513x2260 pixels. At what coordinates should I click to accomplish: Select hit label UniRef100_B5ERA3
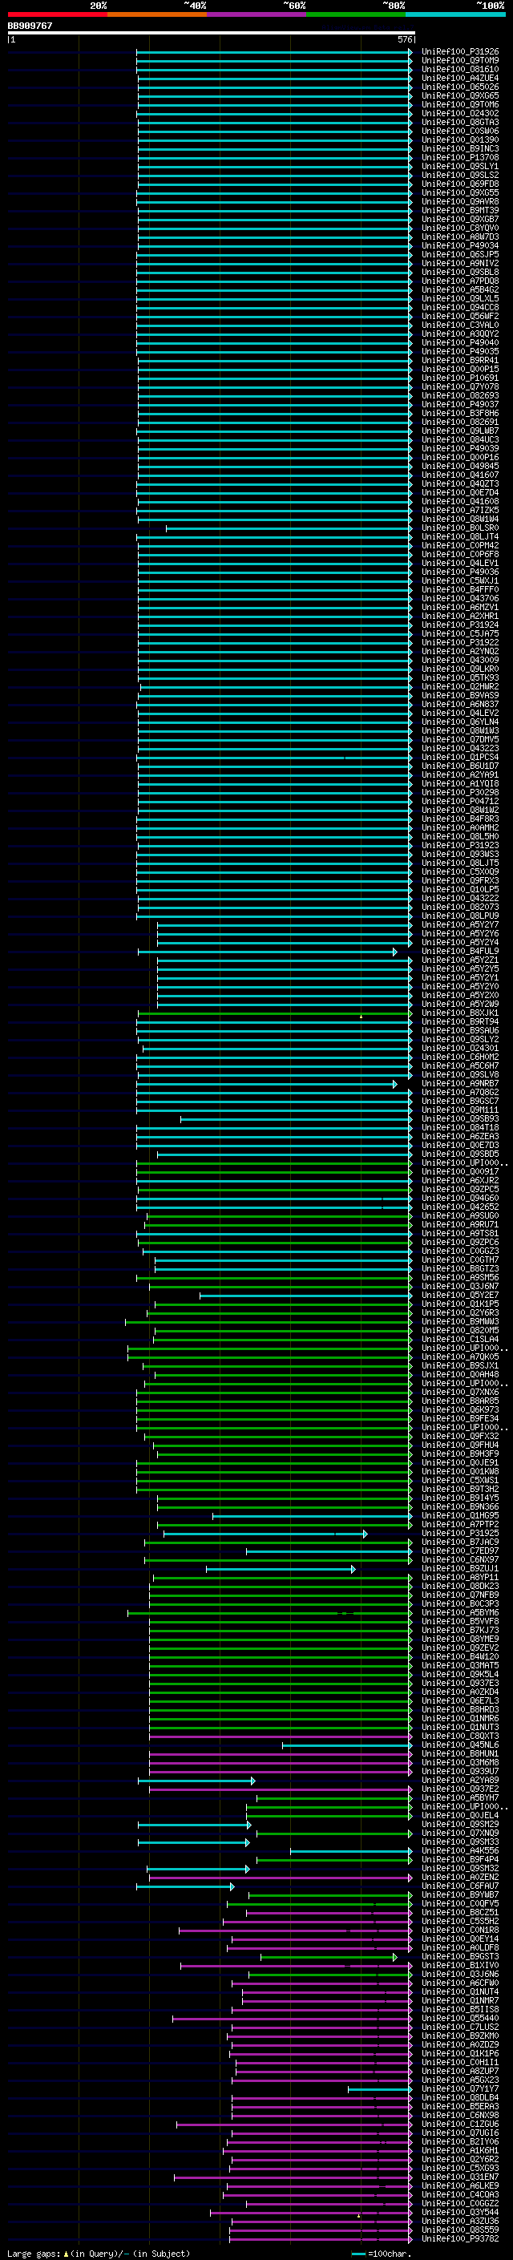point(460,2106)
